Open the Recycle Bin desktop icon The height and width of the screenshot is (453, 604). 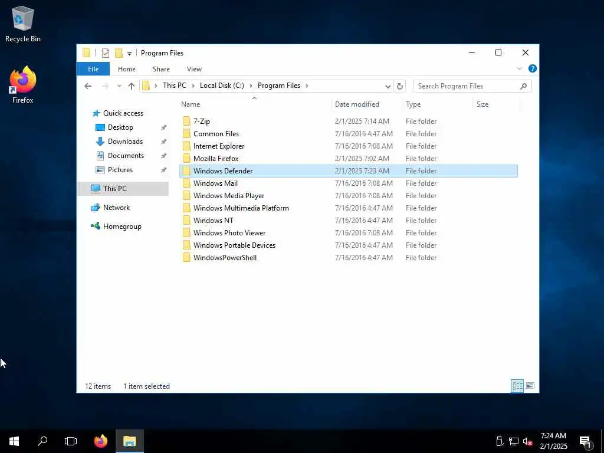(23, 24)
